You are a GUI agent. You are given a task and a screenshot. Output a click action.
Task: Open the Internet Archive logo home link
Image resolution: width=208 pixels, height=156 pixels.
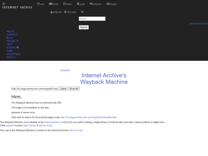[x=17, y=6]
